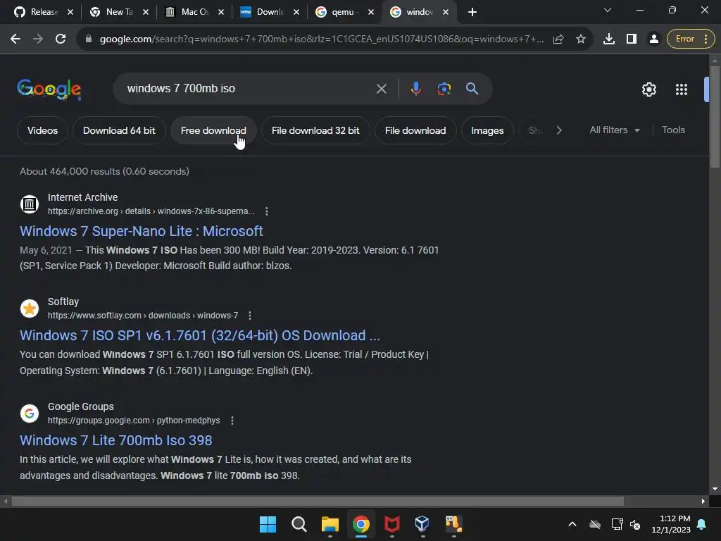Click the groups.google.com result URL

134,421
